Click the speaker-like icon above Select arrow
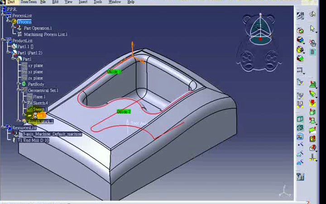Image resolution: width=326 pixels, height=204 pixels. click(x=313, y=14)
